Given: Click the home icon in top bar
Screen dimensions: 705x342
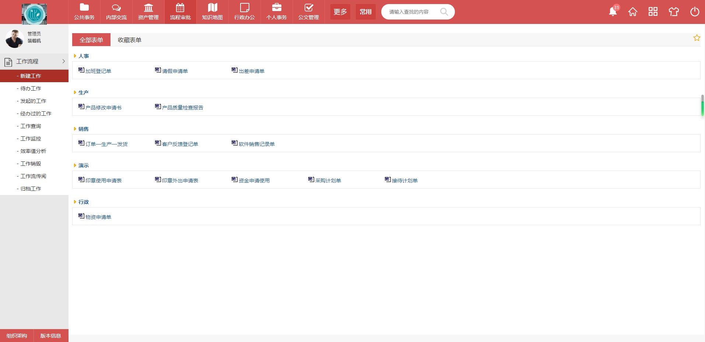Looking at the screenshot, I should coord(633,12).
